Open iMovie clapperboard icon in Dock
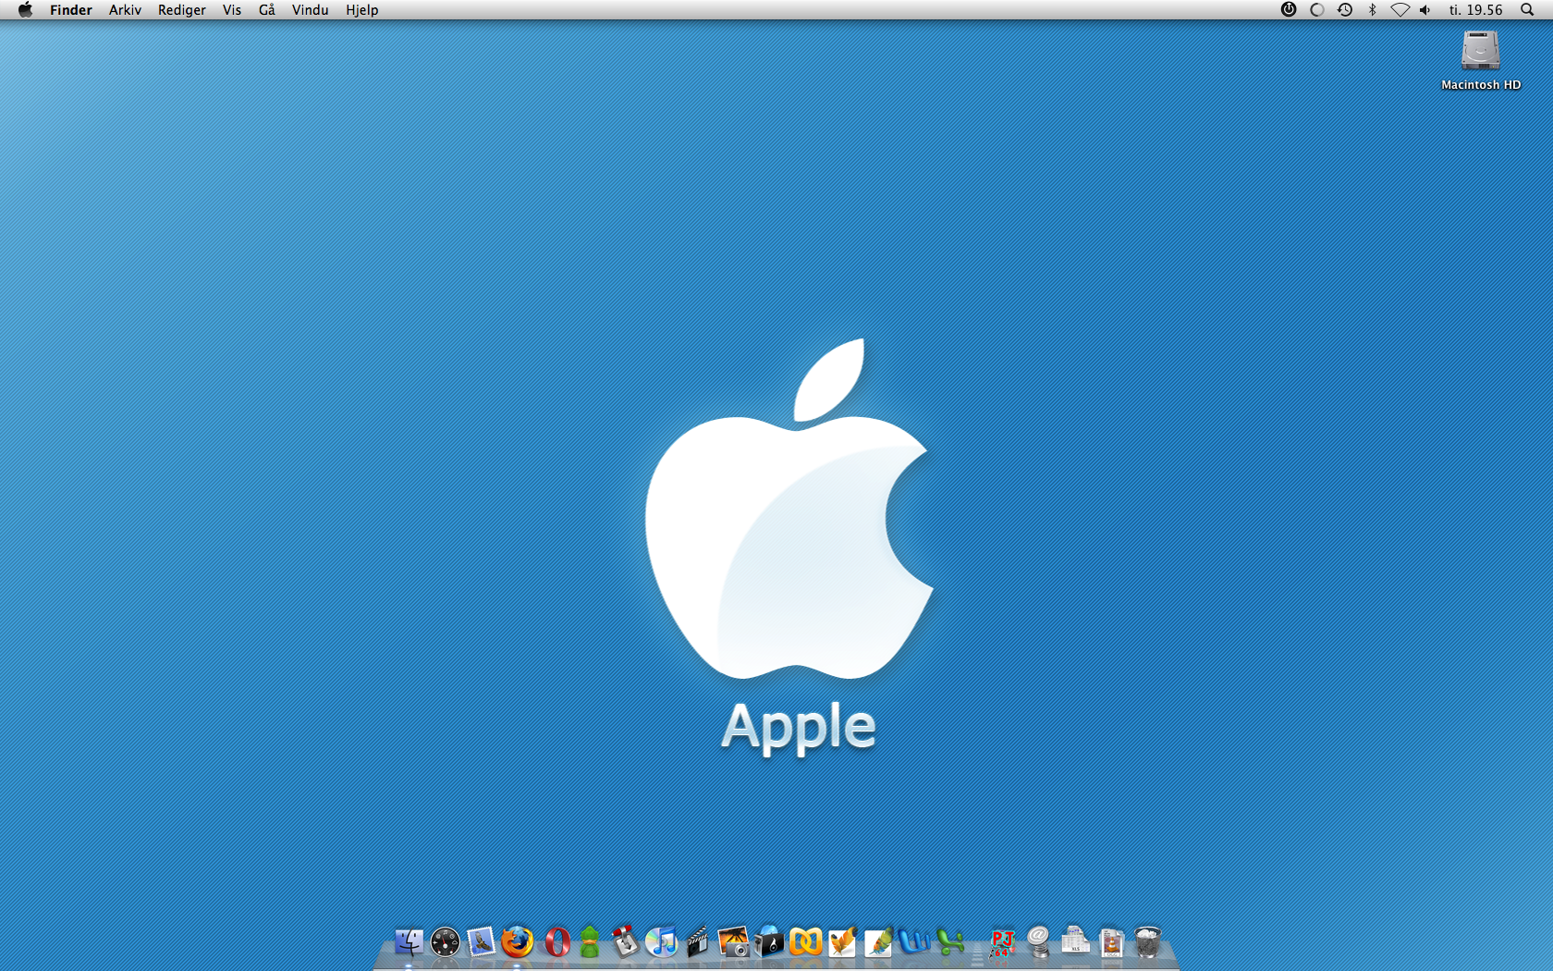Image resolution: width=1553 pixels, height=971 pixels. click(698, 942)
